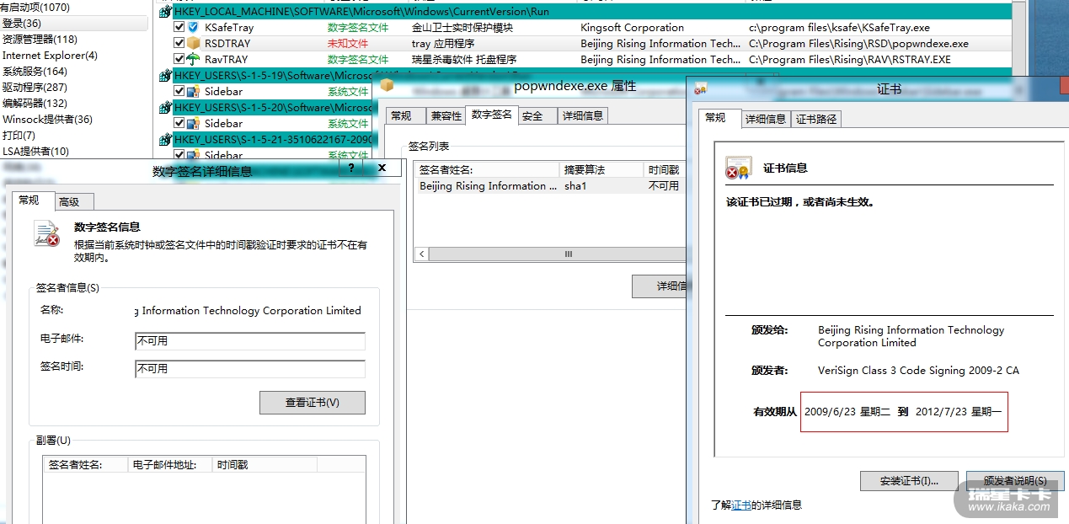
Task: Select 资源管理器(118) category
Action: click(40, 40)
